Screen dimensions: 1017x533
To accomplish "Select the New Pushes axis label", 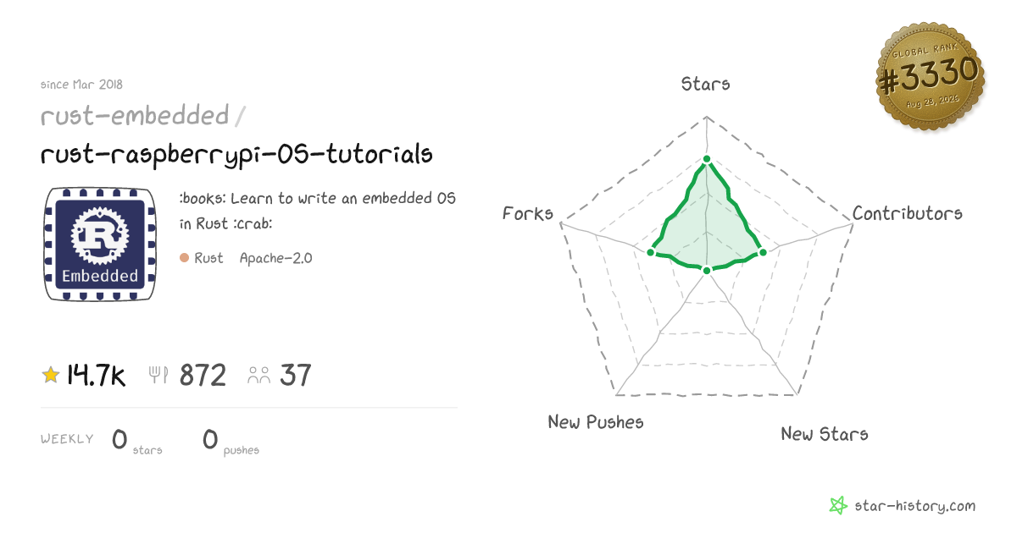I will point(596,421).
